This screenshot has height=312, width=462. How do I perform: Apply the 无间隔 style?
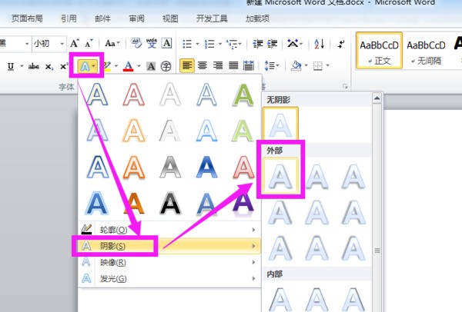426,51
